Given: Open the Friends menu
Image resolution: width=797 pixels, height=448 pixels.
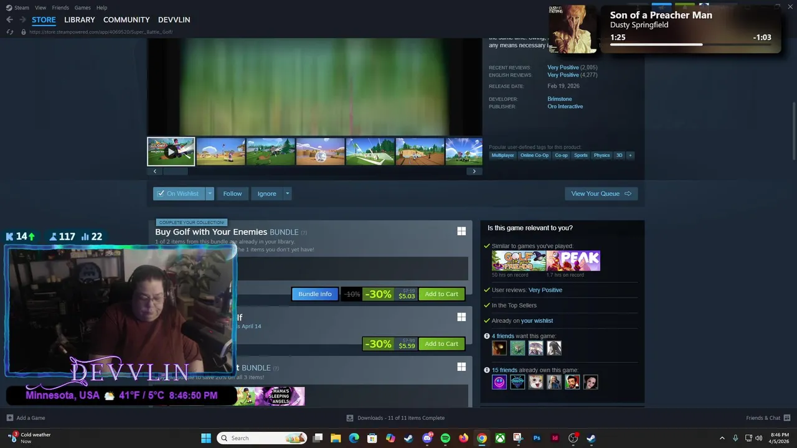Looking at the screenshot, I should 60,7.
